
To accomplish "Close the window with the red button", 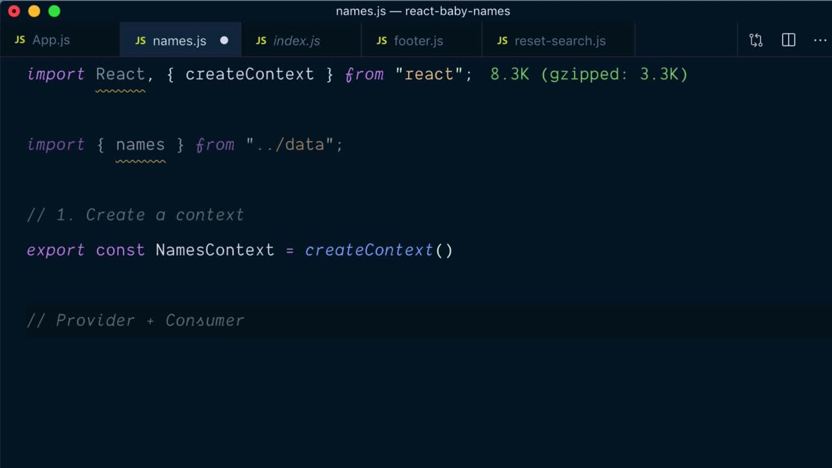I will [14, 11].
